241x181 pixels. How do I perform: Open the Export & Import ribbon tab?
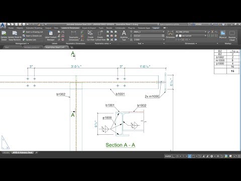click(x=89, y=28)
